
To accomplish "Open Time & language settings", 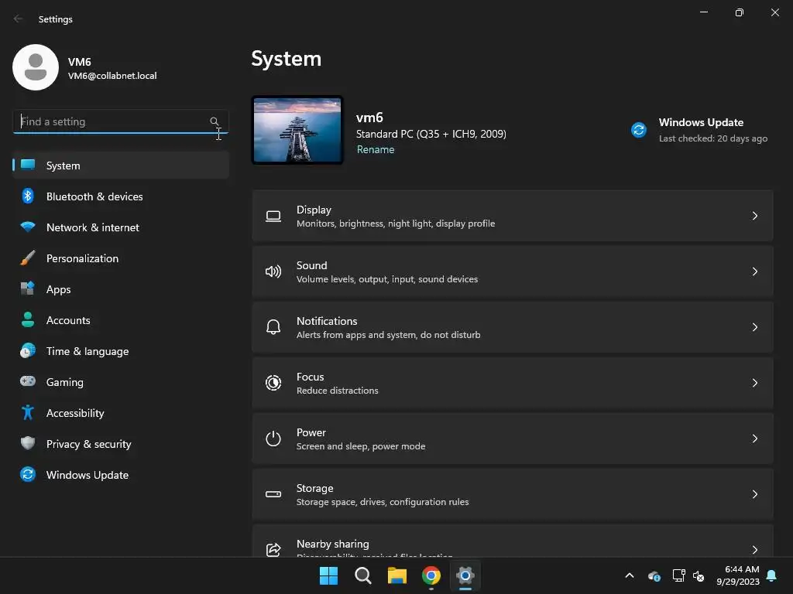I will coord(120,351).
